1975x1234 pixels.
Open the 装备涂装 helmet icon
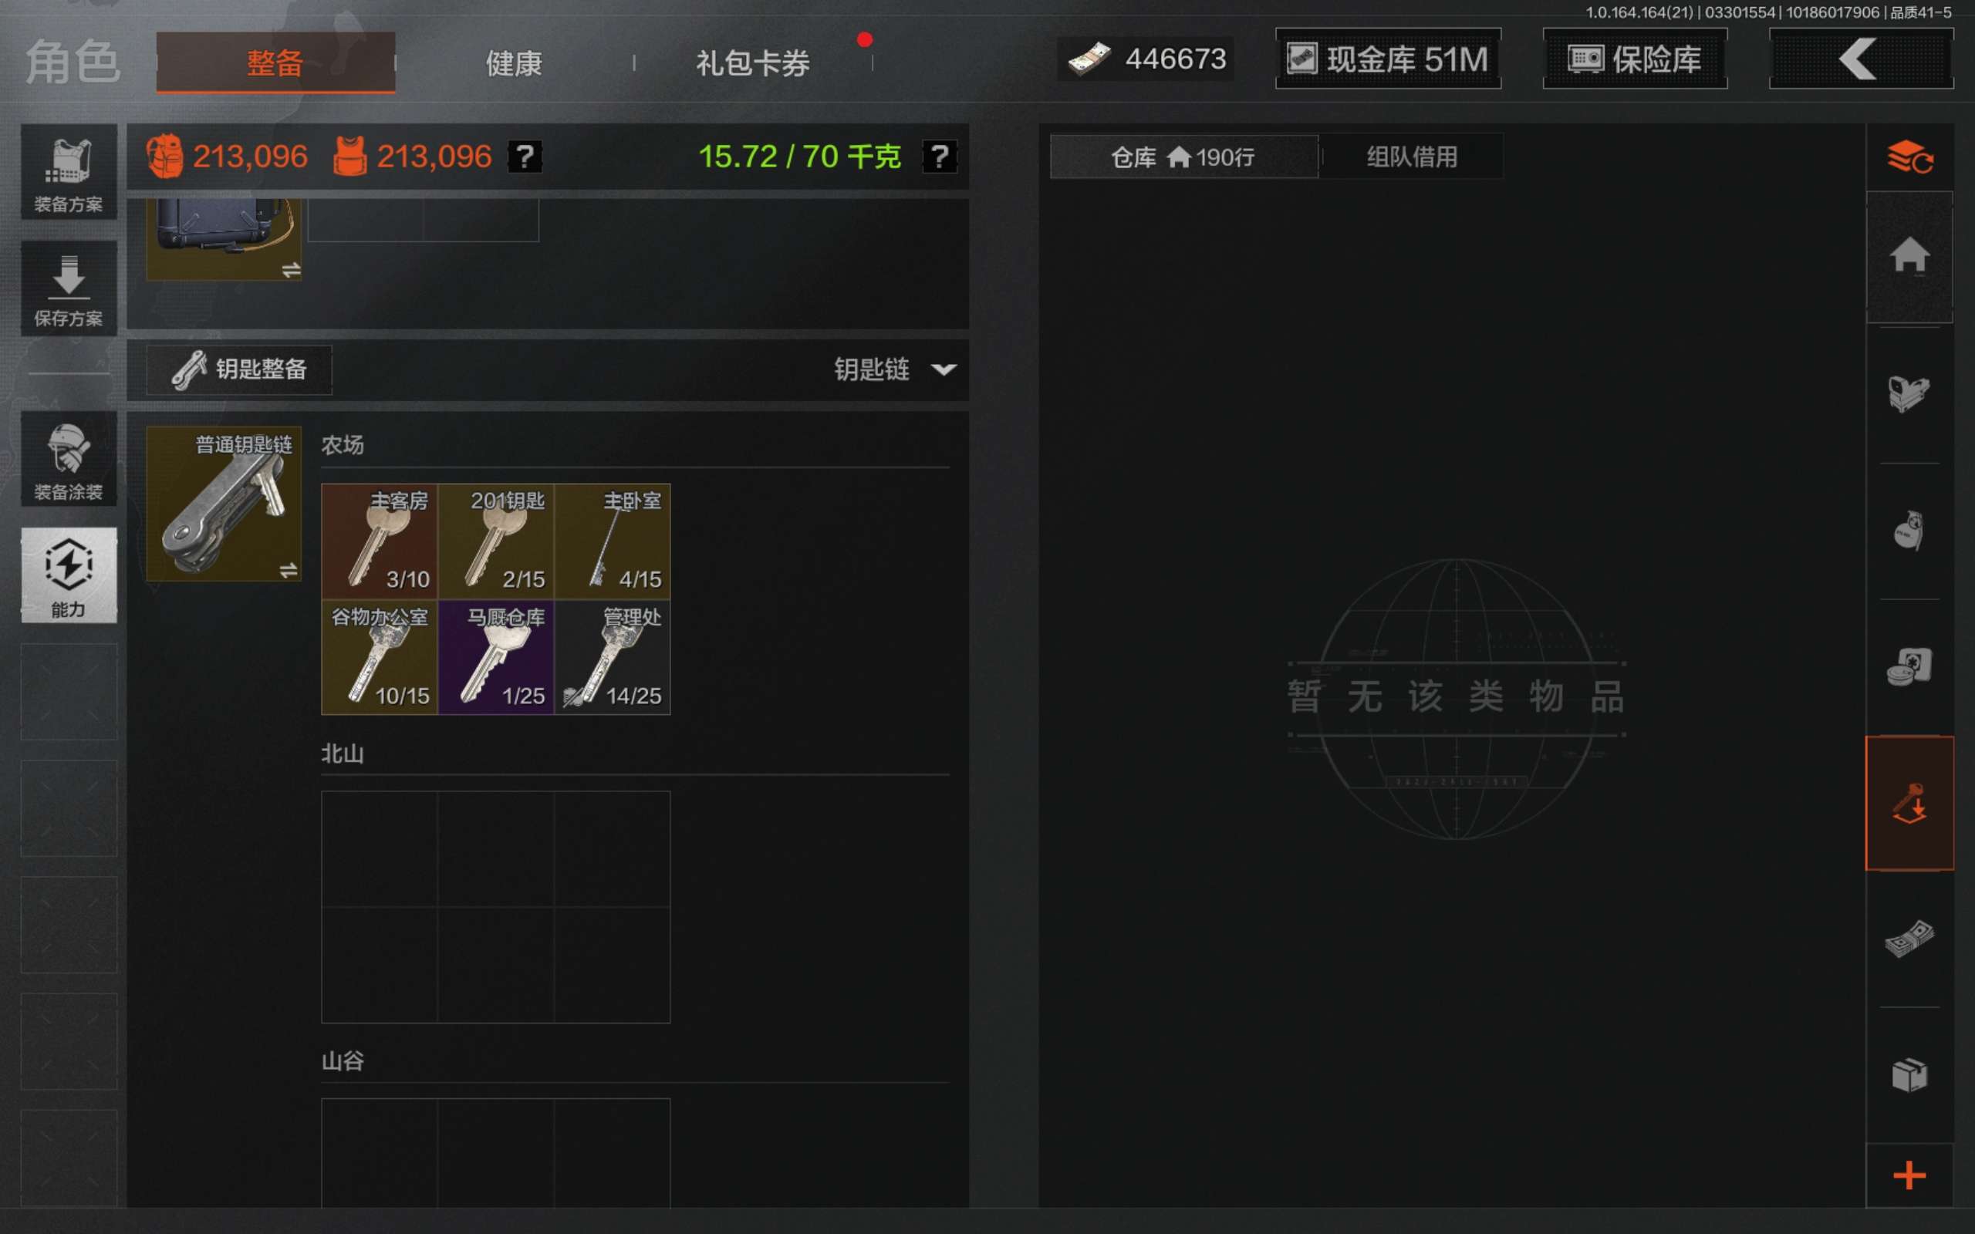tap(69, 459)
